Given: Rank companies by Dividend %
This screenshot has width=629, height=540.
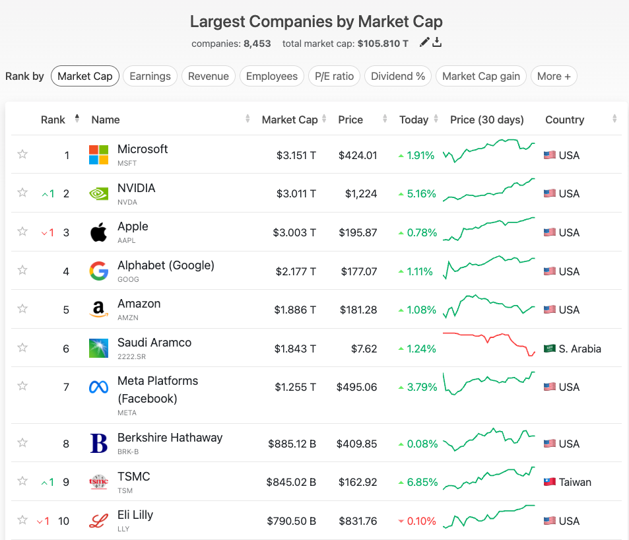Looking at the screenshot, I should coord(397,76).
